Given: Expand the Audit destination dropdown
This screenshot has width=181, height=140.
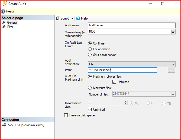Looking at the screenshot, I should point(173,64).
